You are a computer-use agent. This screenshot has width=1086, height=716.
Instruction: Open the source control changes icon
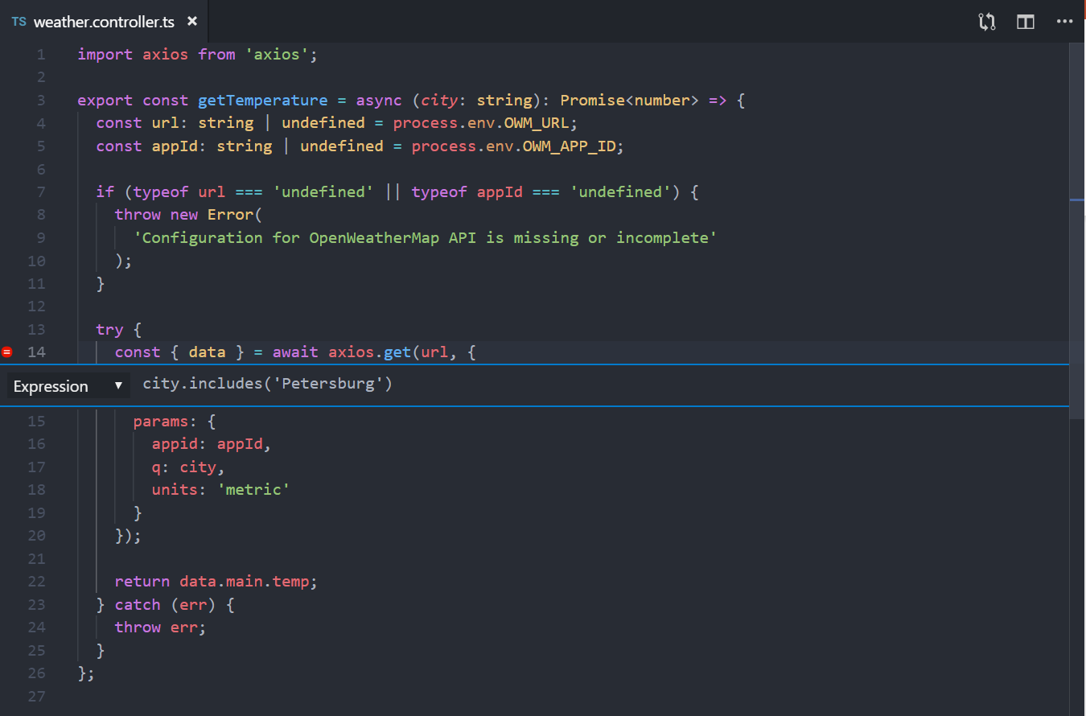987,22
